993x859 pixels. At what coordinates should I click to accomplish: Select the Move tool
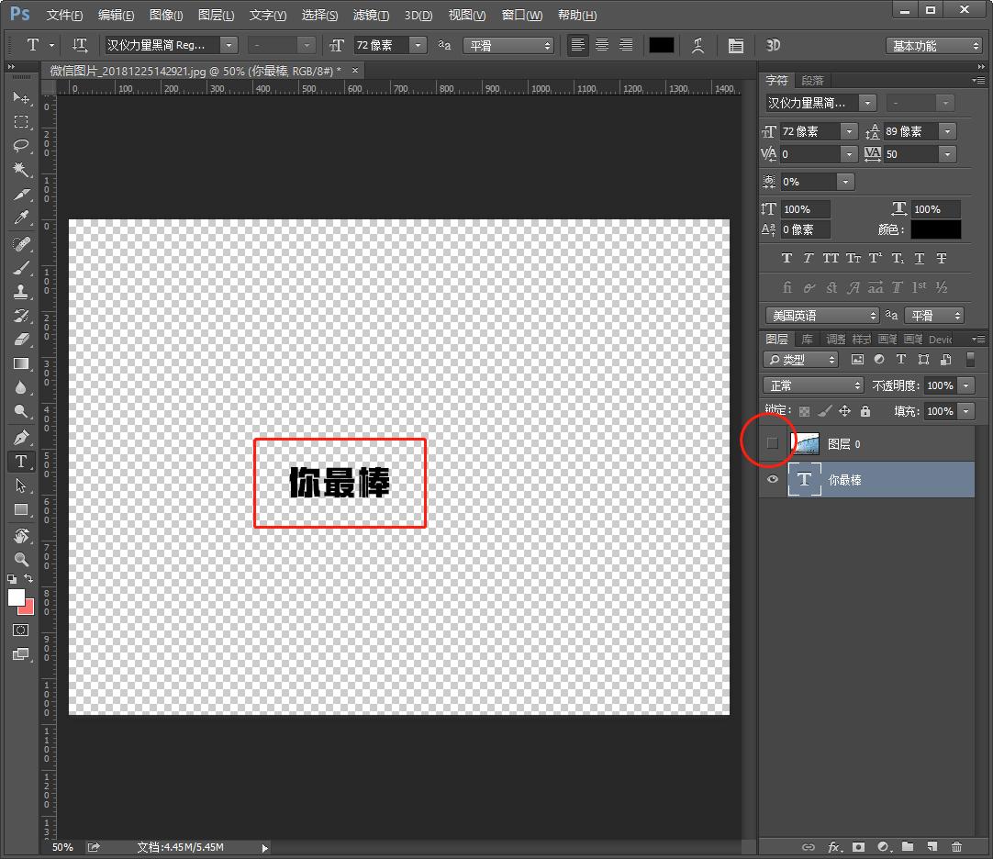click(21, 97)
